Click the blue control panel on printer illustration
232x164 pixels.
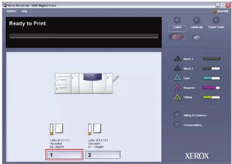(93, 77)
